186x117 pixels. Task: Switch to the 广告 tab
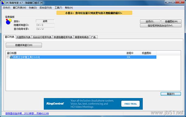click(93, 37)
